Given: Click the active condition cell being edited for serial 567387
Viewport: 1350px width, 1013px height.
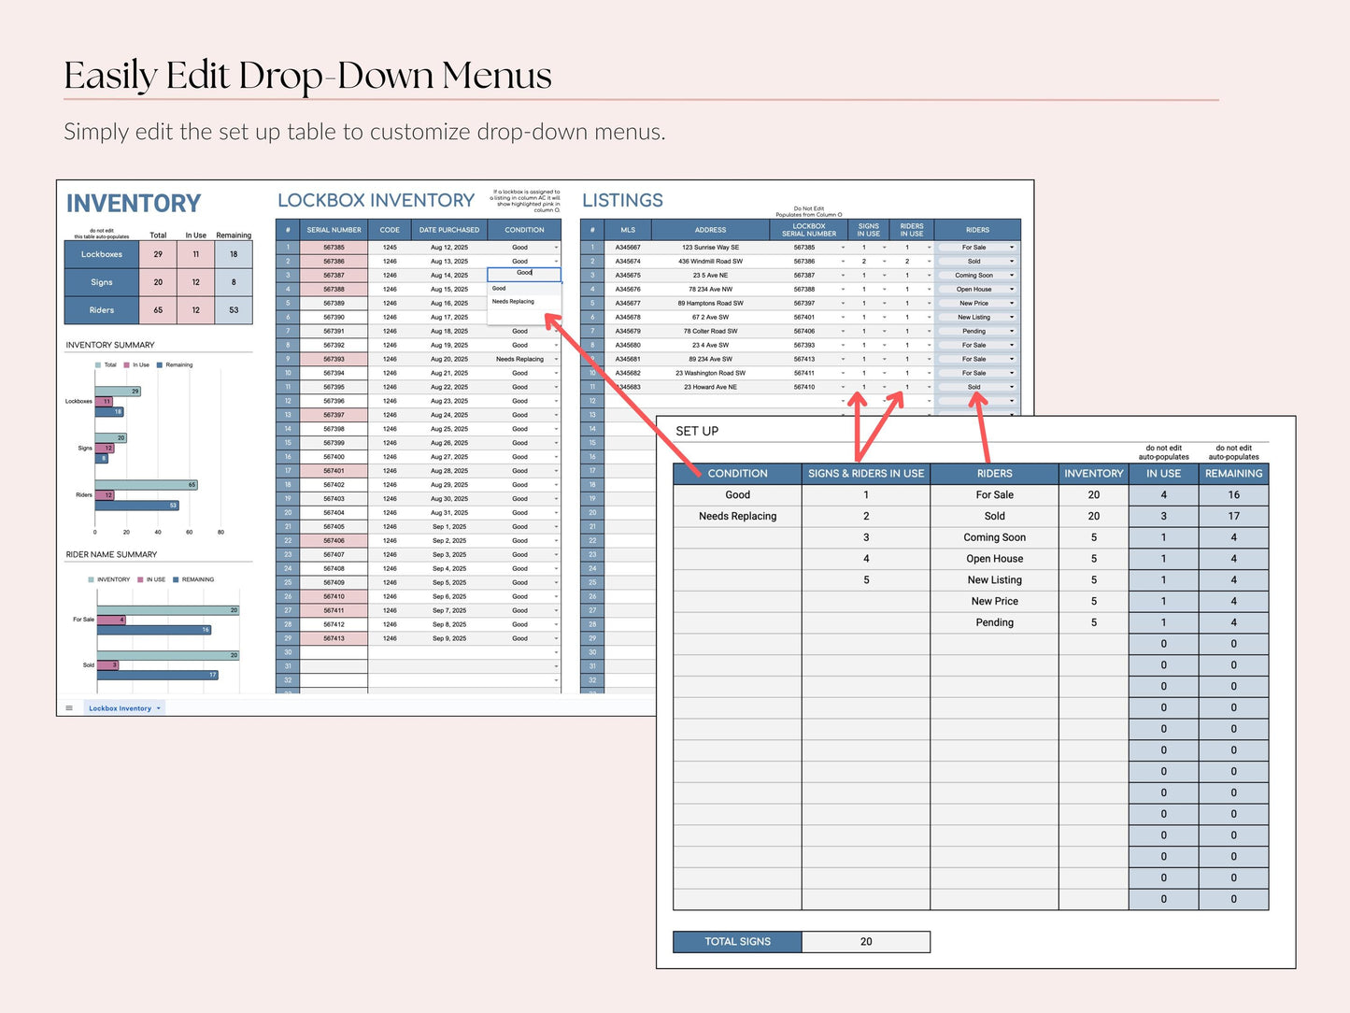Looking at the screenshot, I should pos(524,275).
